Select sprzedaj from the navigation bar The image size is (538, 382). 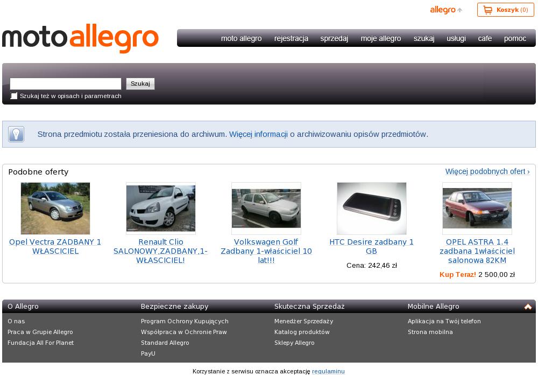[x=334, y=38]
